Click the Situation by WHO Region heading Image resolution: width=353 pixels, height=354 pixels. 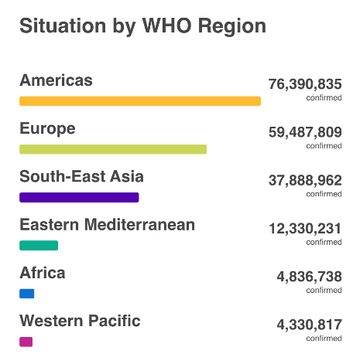coord(142,26)
